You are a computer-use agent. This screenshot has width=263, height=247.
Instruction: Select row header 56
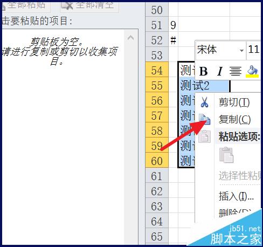click(x=157, y=100)
